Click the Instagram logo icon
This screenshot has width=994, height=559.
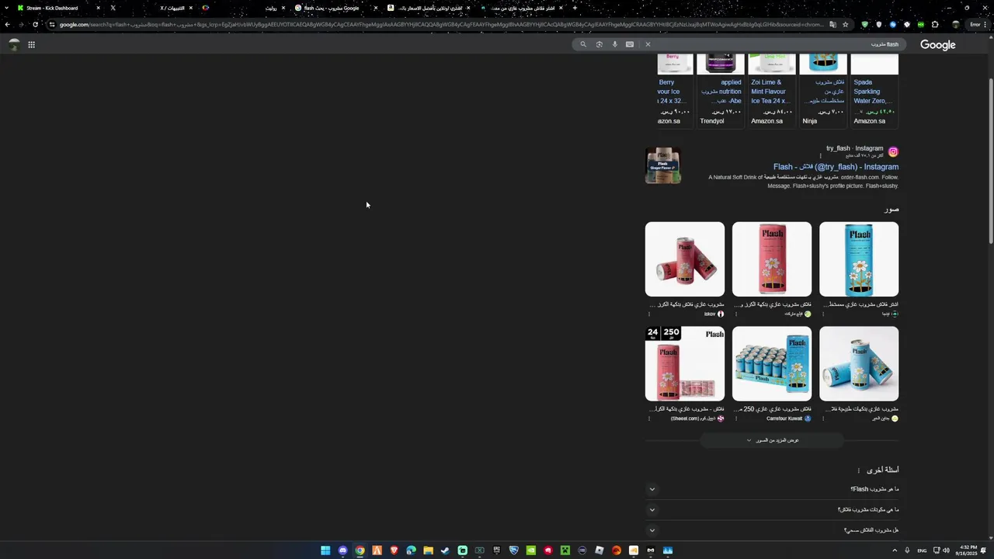[893, 152]
